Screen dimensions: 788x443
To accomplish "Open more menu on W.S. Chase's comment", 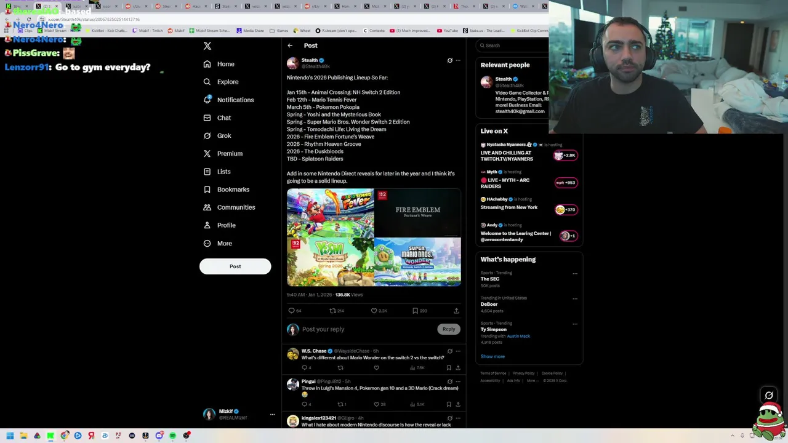I will click(458, 351).
